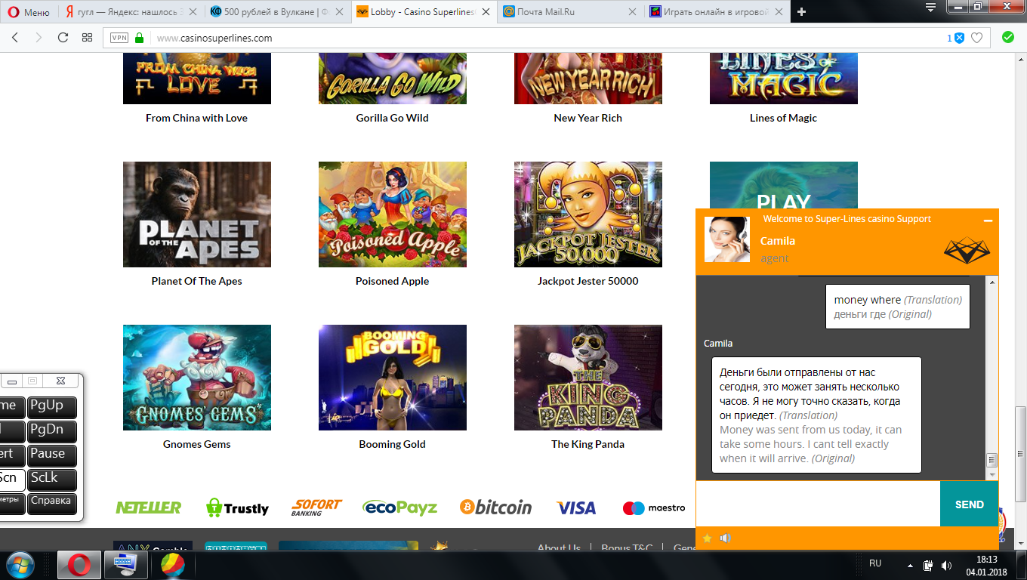This screenshot has width=1027, height=580.
Task: Bookmark page with the heart icon
Action: point(976,38)
